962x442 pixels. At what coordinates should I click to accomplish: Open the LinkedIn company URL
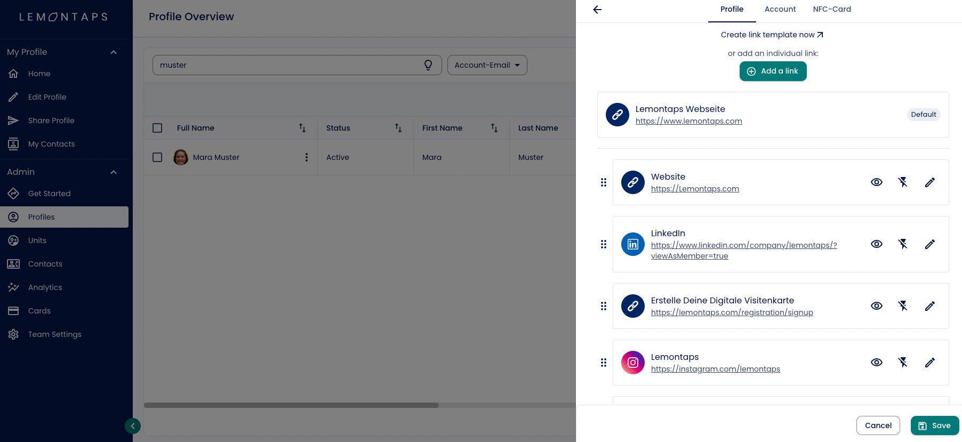point(744,251)
